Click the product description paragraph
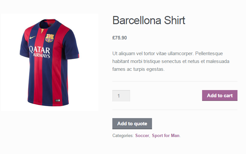Viewport: 246px width, 154px height. click(171, 61)
